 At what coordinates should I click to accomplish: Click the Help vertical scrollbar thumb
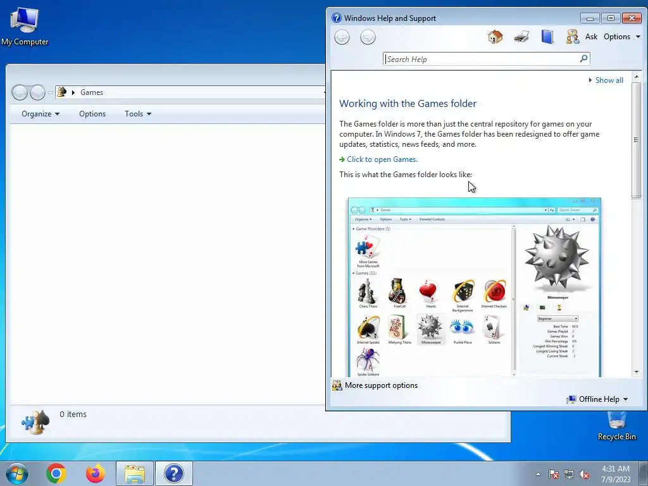click(637, 140)
